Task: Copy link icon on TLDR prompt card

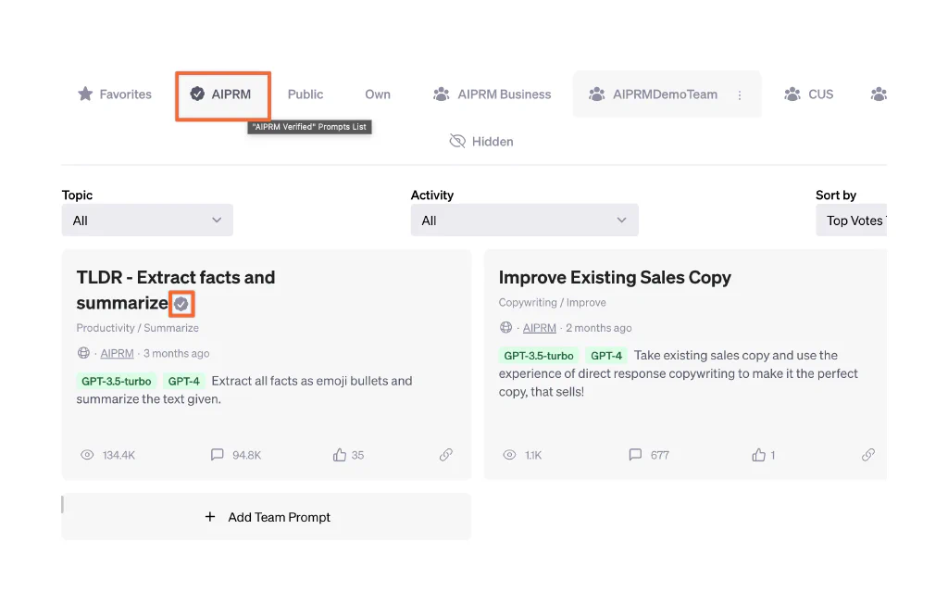Action: (x=446, y=455)
